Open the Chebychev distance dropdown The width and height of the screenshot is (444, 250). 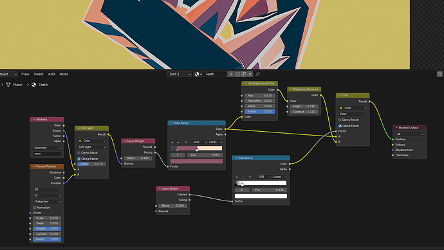pos(47,202)
